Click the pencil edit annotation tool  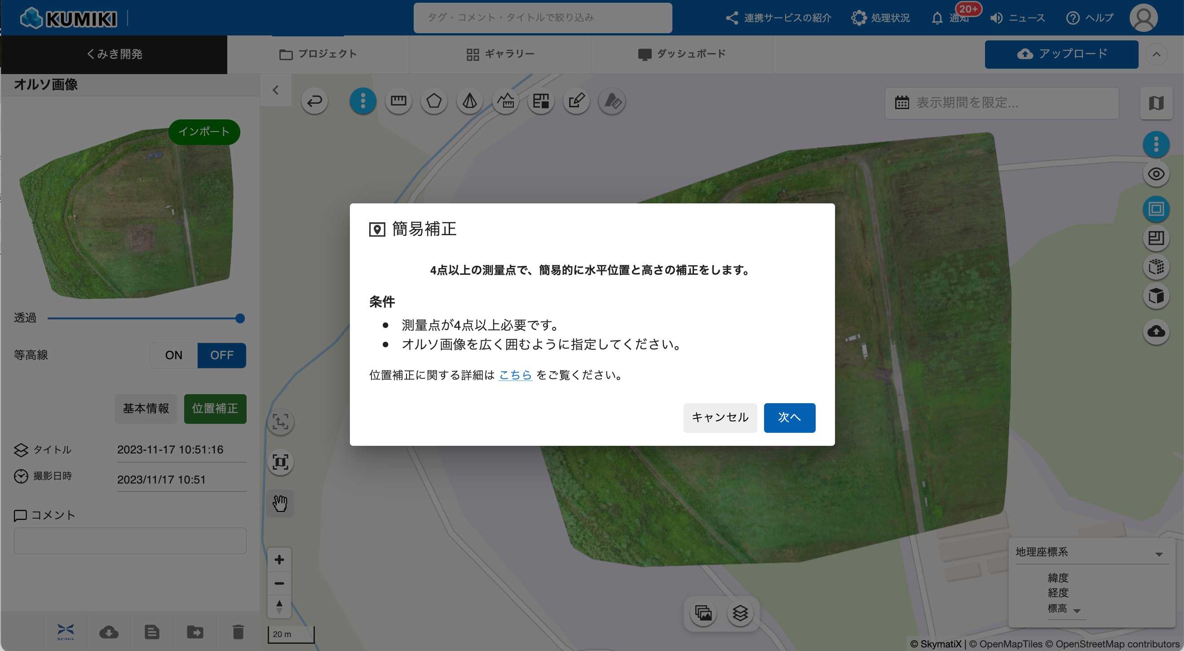(x=576, y=101)
